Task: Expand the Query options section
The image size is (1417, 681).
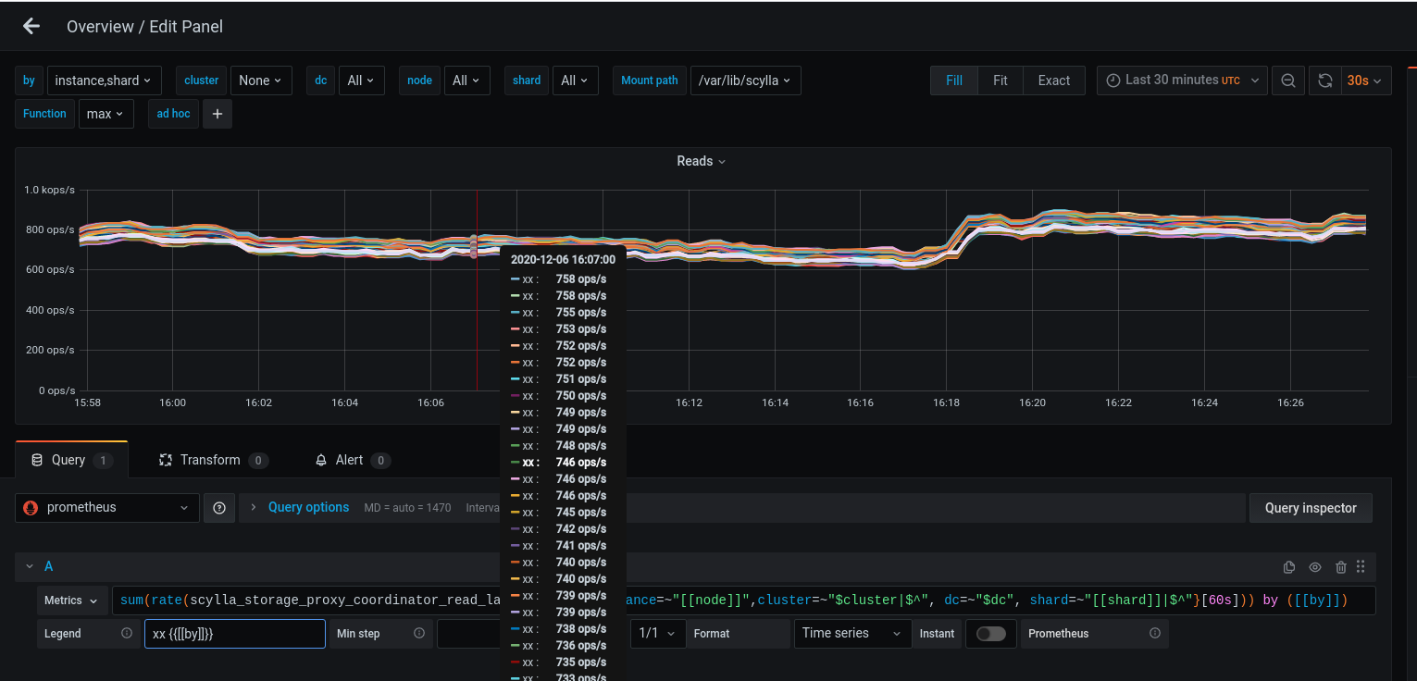Action: (308, 507)
